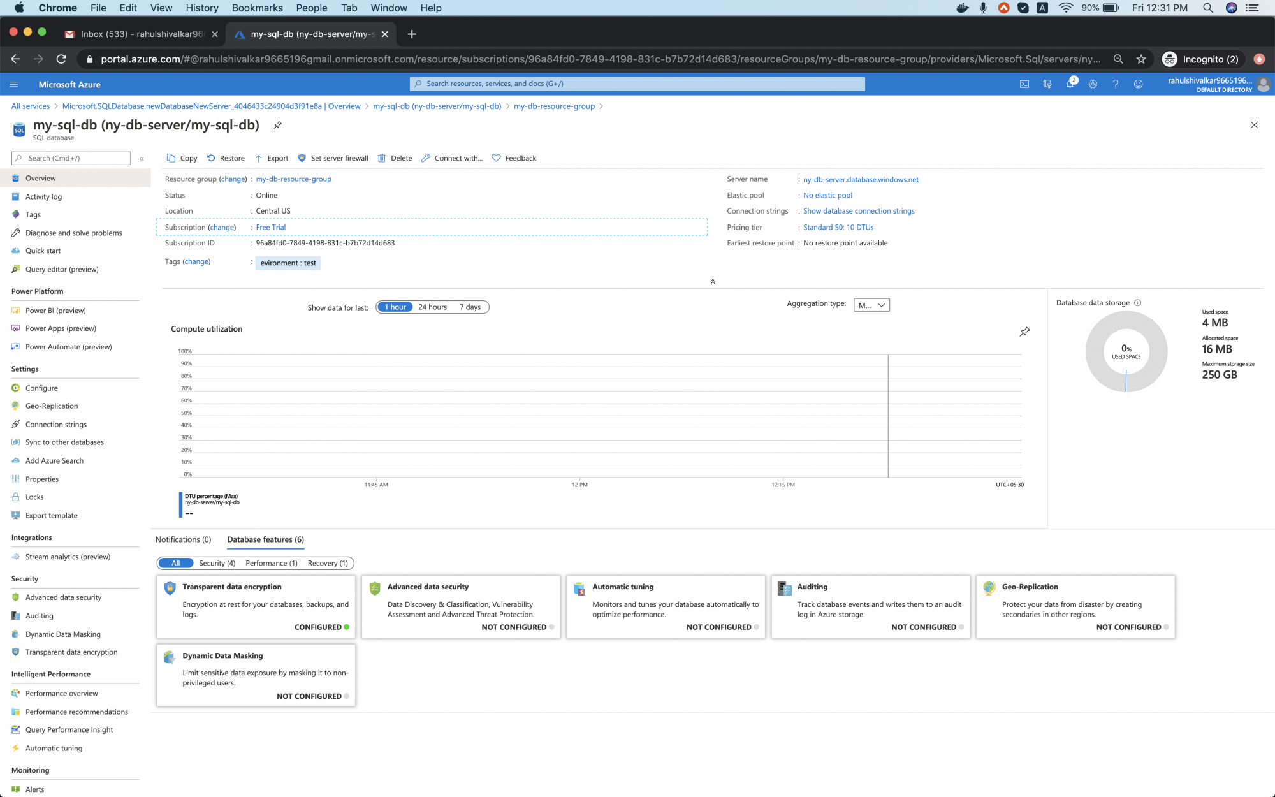Open the notifications bell icon
Screen dimensions: 1275x797
[x=1070, y=84]
